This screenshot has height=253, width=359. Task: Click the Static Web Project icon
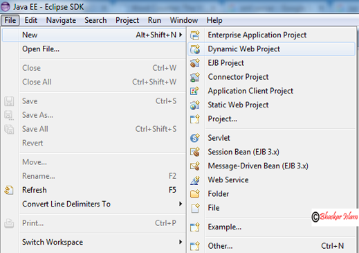(x=195, y=105)
